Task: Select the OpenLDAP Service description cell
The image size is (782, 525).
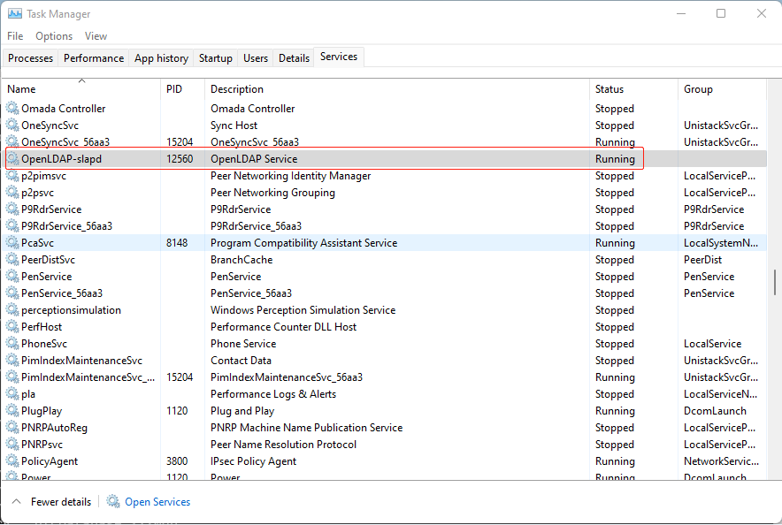Action: [x=254, y=159]
